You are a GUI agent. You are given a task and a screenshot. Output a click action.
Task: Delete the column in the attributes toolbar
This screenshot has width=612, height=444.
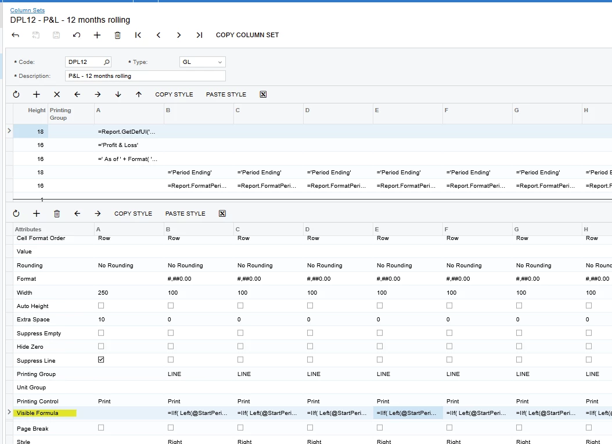(57, 214)
